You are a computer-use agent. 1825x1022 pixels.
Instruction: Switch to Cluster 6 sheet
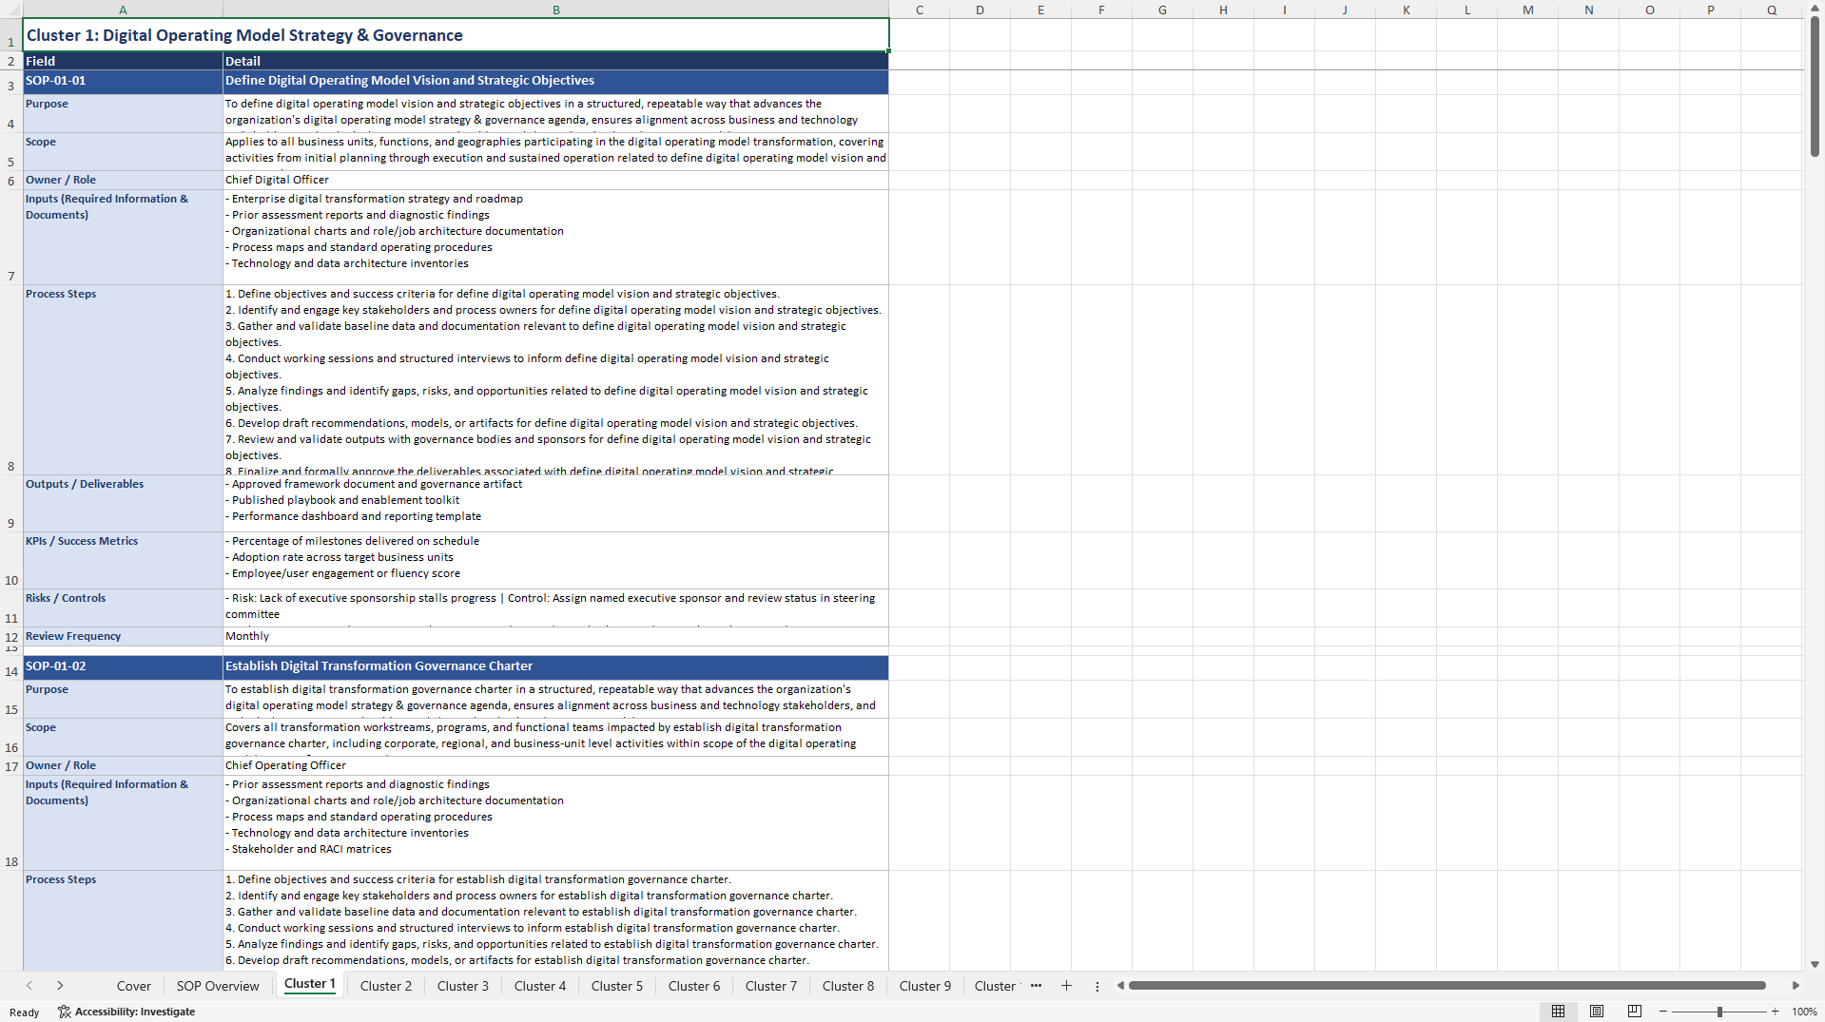pos(694,986)
